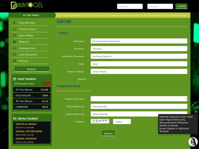Click the scrolling Info Terkini ticker text
The height and width of the screenshot is (149, 199).
pyautogui.click(x=122, y=15)
